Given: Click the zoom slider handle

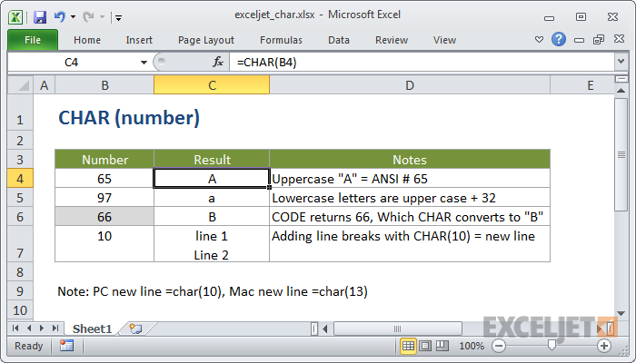Looking at the screenshot, I should point(552,346).
